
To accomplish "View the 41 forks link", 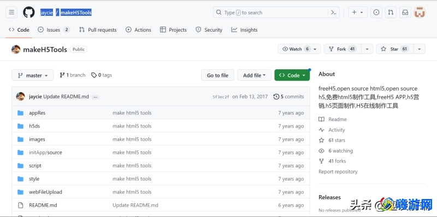I will (332, 161).
